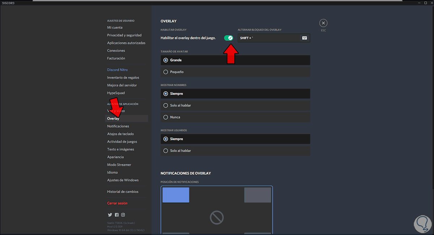The height and width of the screenshot is (235, 434).
Task: Choose top-left notification position box
Action: [176, 195]
